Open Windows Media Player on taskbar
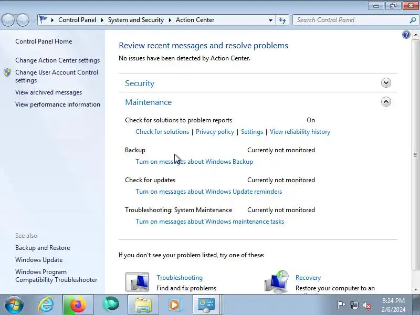Image resolution: width=420 pixels, height=315 pixels. (175, 304)
